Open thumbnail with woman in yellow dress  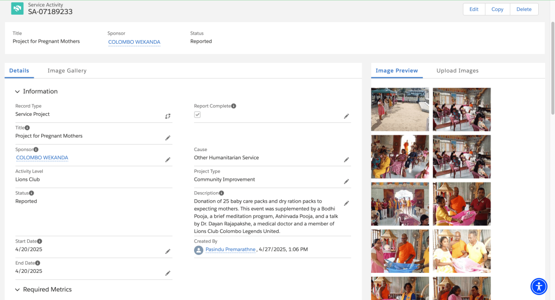click(462, 251)
